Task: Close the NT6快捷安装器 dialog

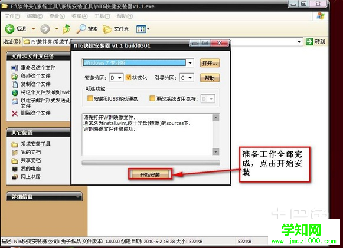Action: (x=220, y=43)
